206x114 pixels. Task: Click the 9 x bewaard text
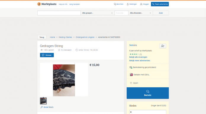66,50
